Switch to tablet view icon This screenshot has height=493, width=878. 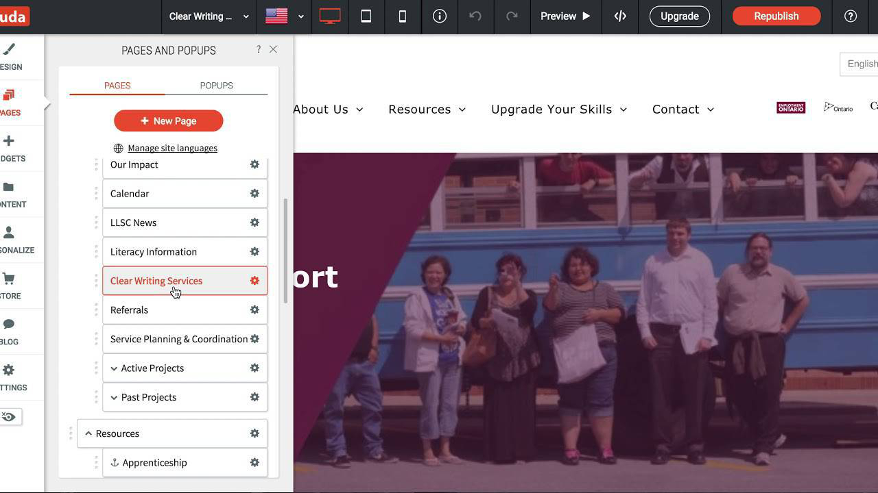(366, 16)
